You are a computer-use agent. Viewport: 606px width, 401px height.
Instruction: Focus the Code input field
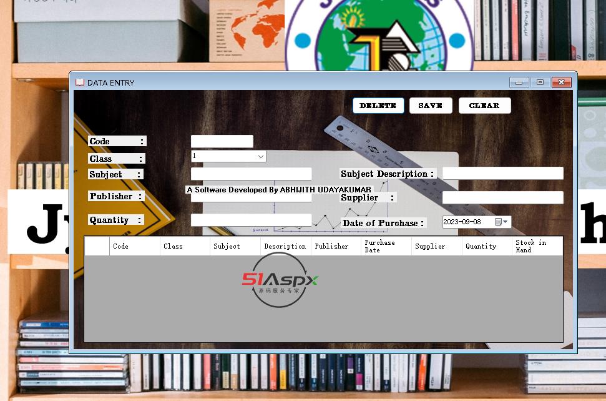click(x=222, y=141)
